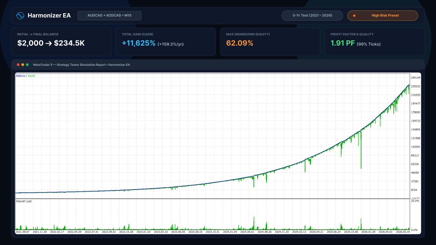Image resolution: width=436 pixels, height=245 pixels.
Task: Click the red window dot in report titlebar
Action: click(18, 65)
